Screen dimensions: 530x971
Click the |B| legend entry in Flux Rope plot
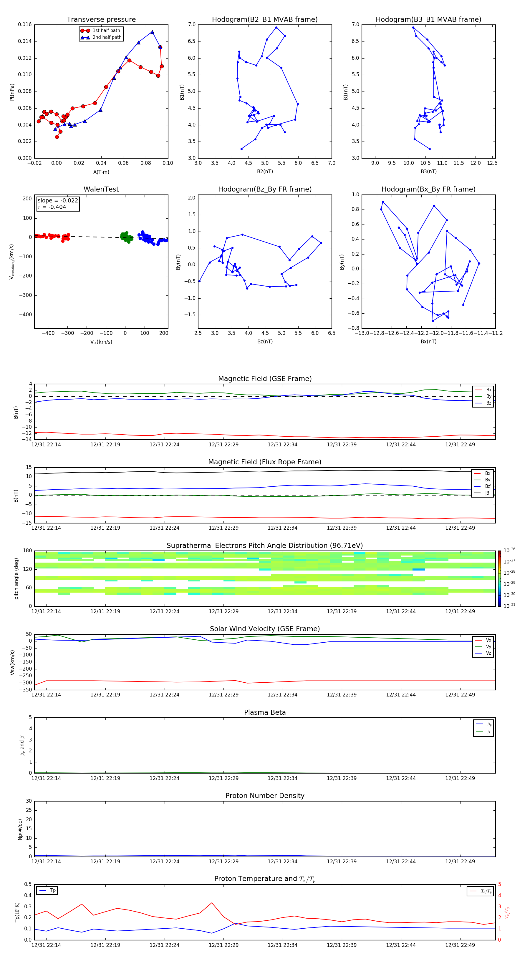click(483, 493)
